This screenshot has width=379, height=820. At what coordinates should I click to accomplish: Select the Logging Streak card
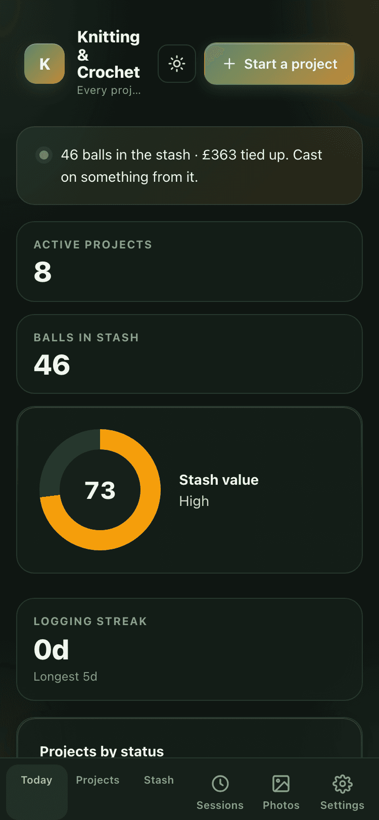(x=189, y=649)
